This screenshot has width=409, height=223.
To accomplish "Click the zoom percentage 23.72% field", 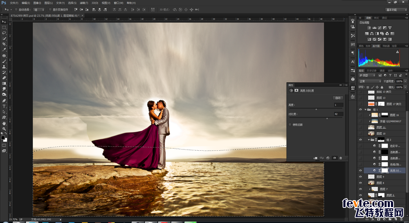I will [13, 219].
